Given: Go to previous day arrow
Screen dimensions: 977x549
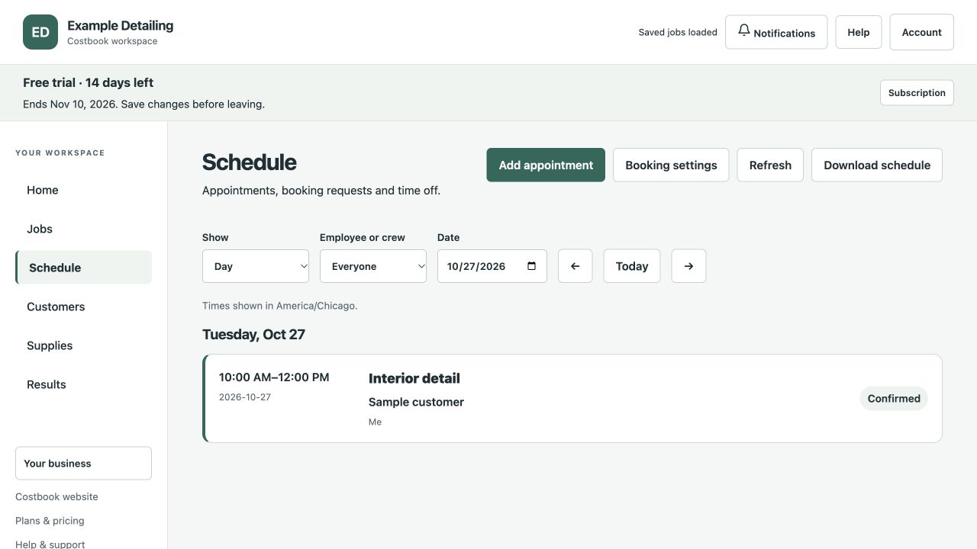Looking at the screenshot, I should coord(576,266).
